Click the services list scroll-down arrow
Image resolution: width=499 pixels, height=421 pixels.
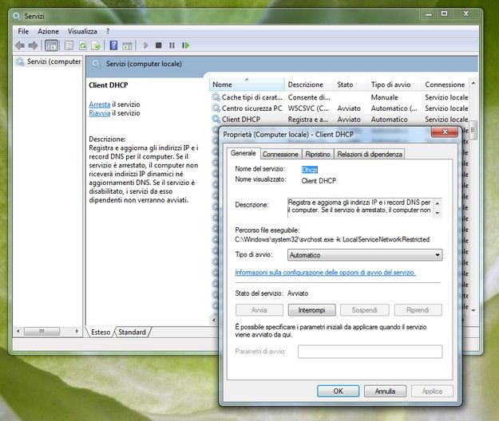point(473,310)
